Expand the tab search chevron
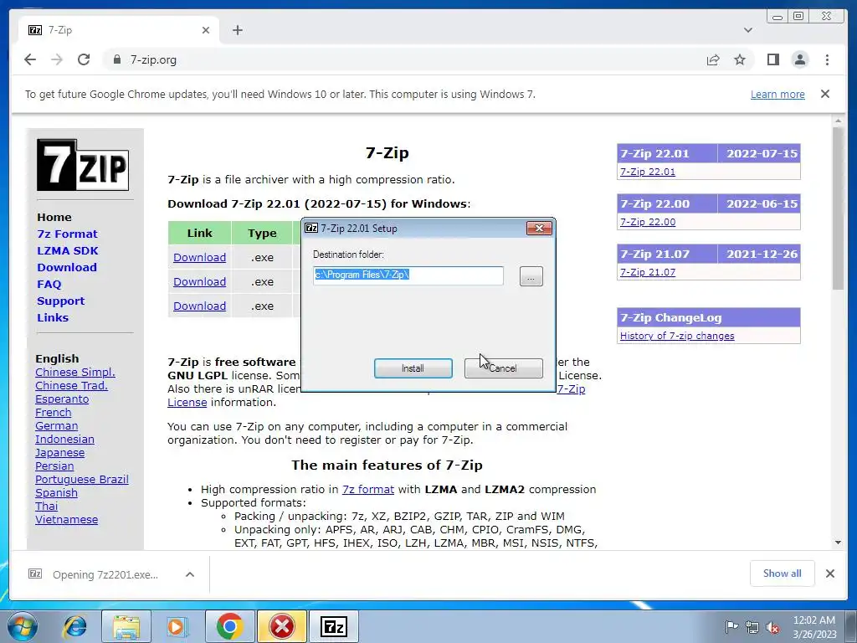This screenshot has height=643, width=857. pos(748,30)
